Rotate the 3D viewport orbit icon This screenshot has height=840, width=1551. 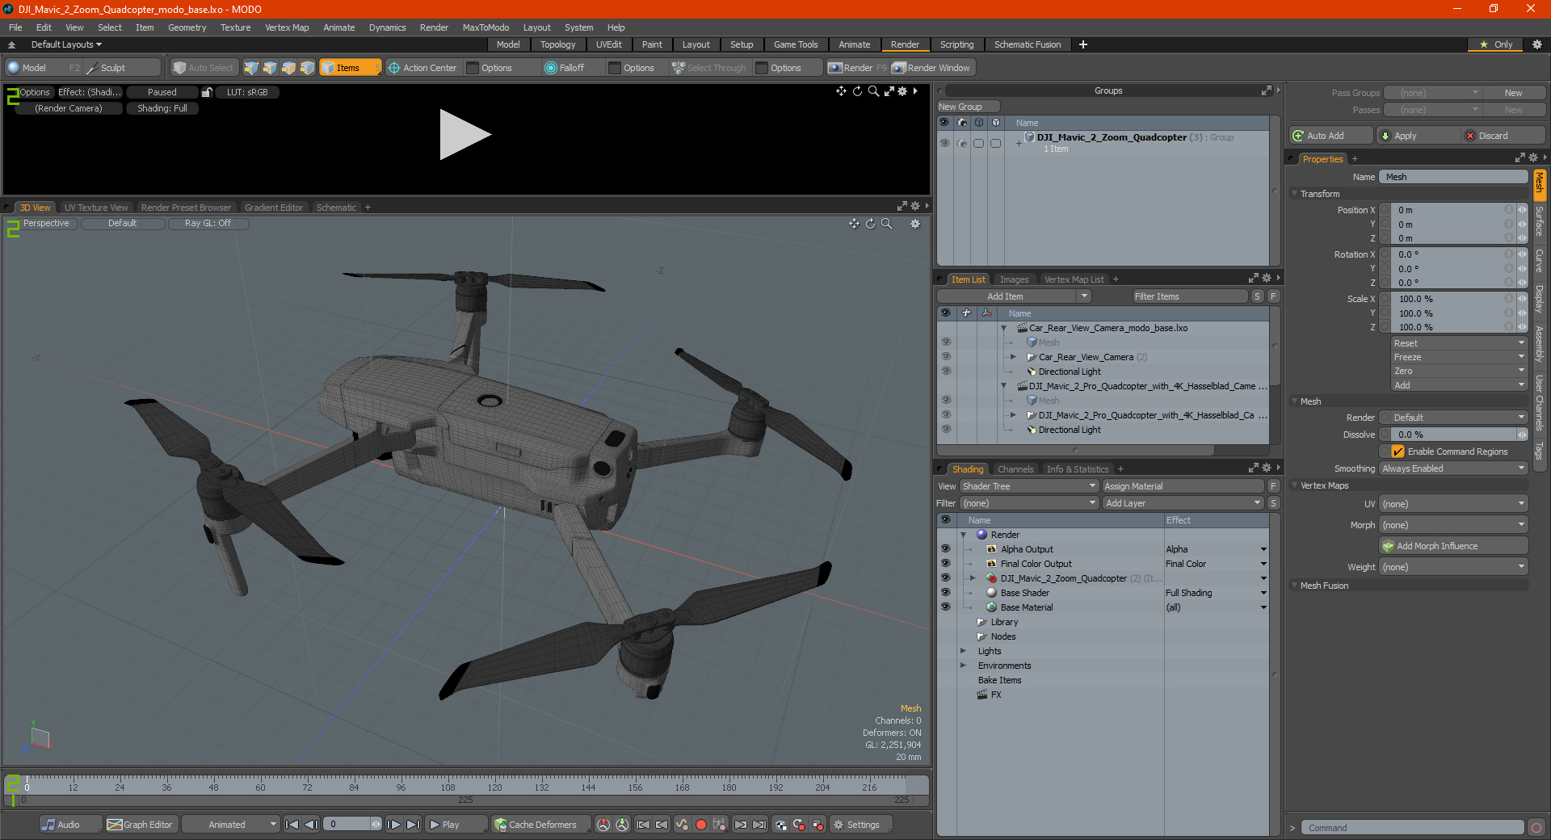871,224
